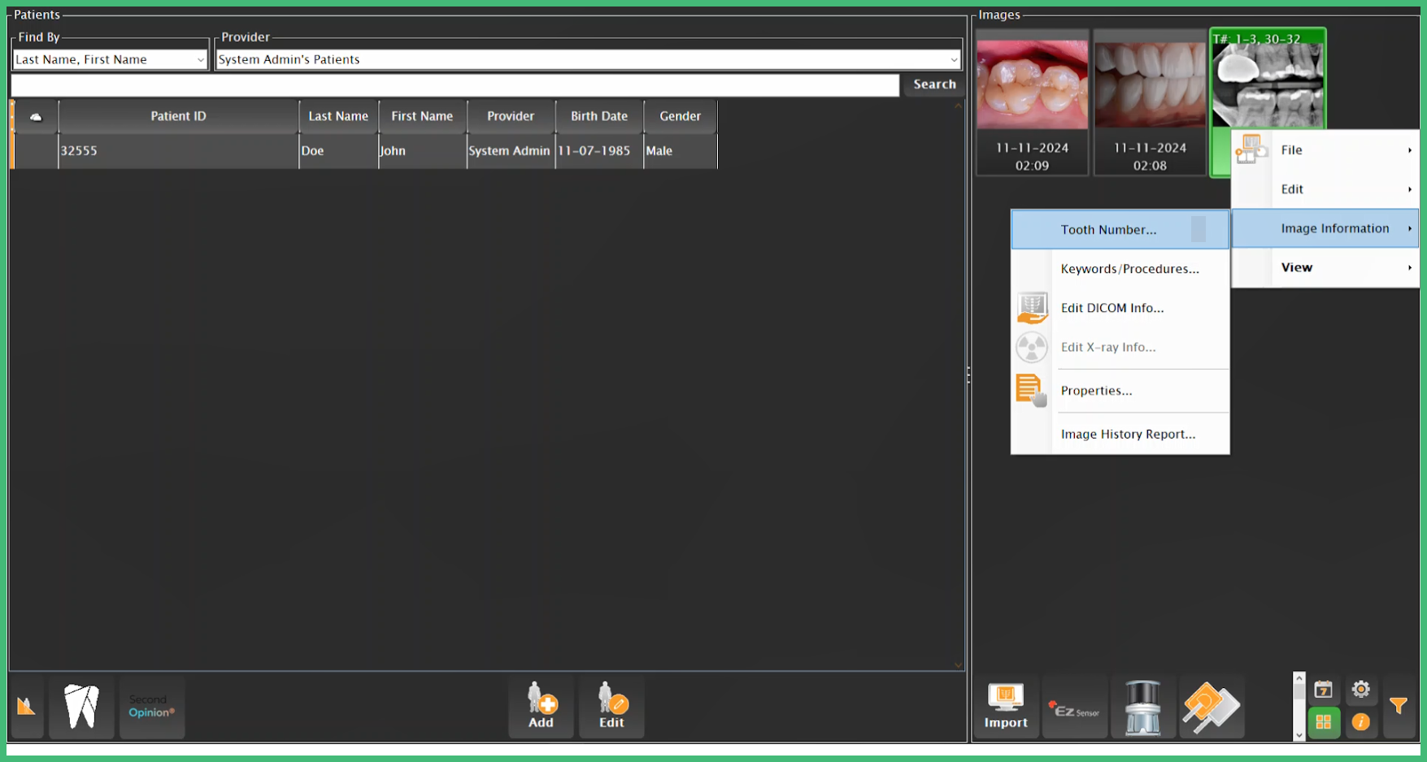Click the intraoral sensor plates icon
The width and height of the screenshot is (1427, 762).
tap(1212, 705)
